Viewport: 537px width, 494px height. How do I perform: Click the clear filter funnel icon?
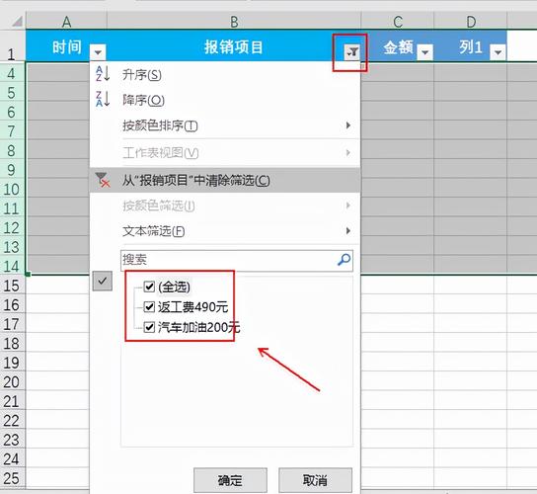(x=103, y=180)
